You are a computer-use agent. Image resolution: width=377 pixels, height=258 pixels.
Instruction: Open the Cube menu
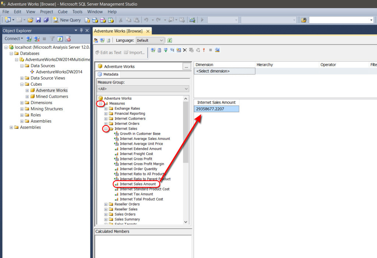(x=63, y=11)
